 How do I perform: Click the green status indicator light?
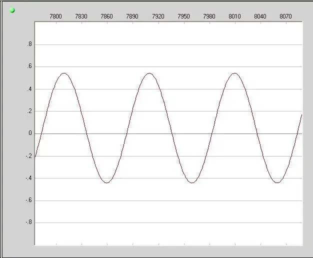(x=12, y=10)
